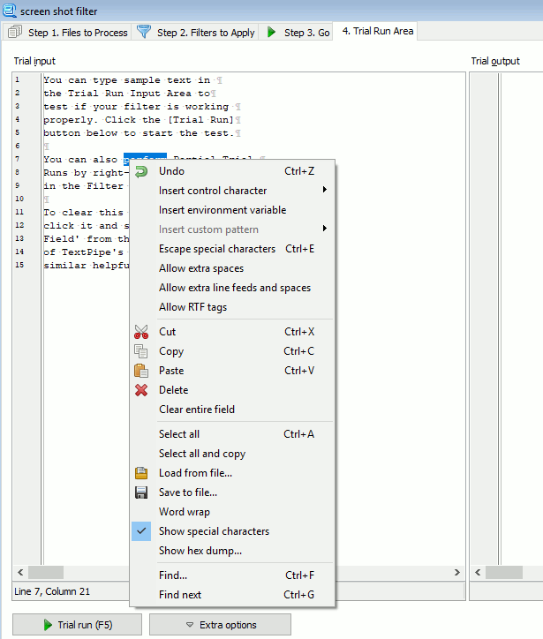This screenshot has height=639, width=543.
Task: Click the Save to file floppy icon
Action: [x=141, y=492]
